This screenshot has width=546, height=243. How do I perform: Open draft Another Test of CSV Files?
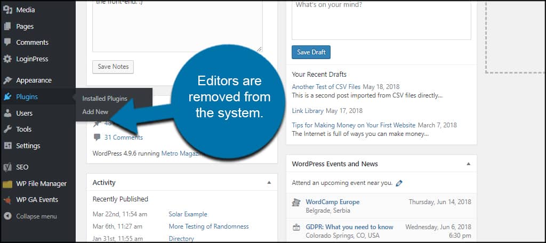click(x=326, y=87)
